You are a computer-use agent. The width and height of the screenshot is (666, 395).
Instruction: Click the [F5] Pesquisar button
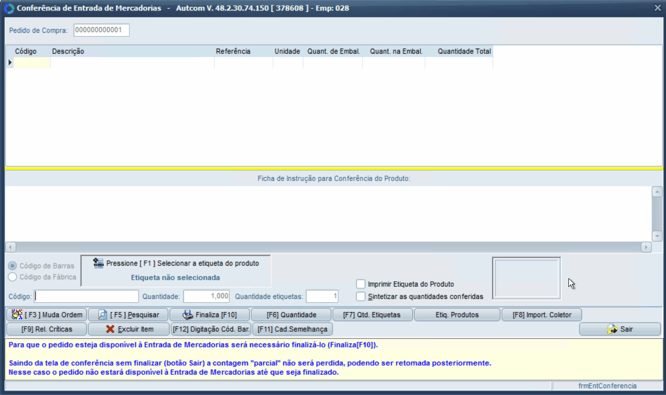click(x=128, y=315)
